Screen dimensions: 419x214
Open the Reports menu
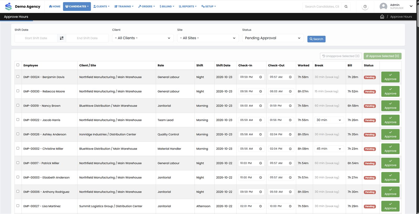coord(188,7)
